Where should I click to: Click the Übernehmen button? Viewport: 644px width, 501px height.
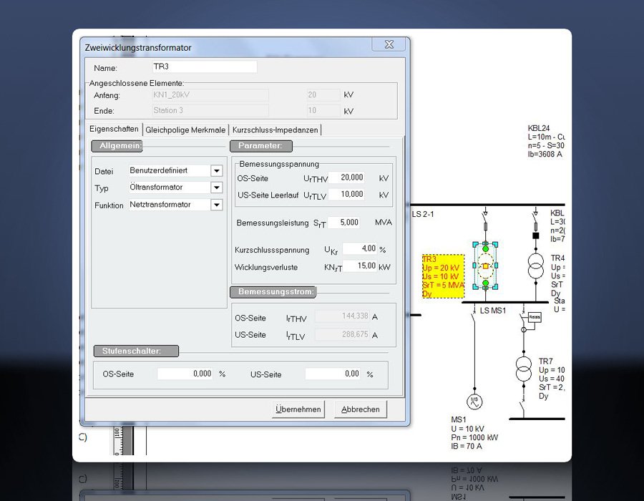pos(298,409)
